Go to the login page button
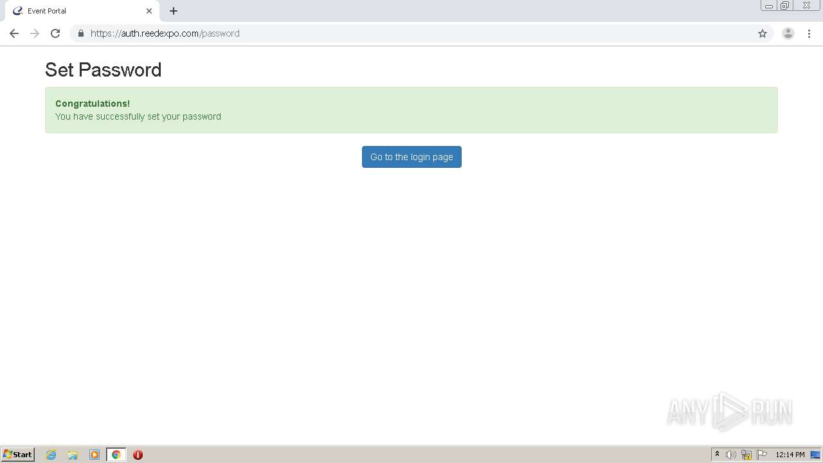Viewport: 823px width, 463px height. (411, 157)
